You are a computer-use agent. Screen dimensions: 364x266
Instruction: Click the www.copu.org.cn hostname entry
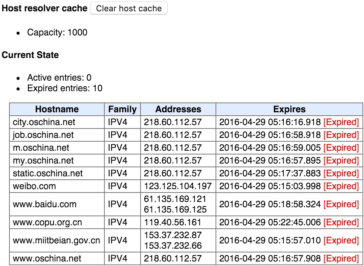[47, 222]
